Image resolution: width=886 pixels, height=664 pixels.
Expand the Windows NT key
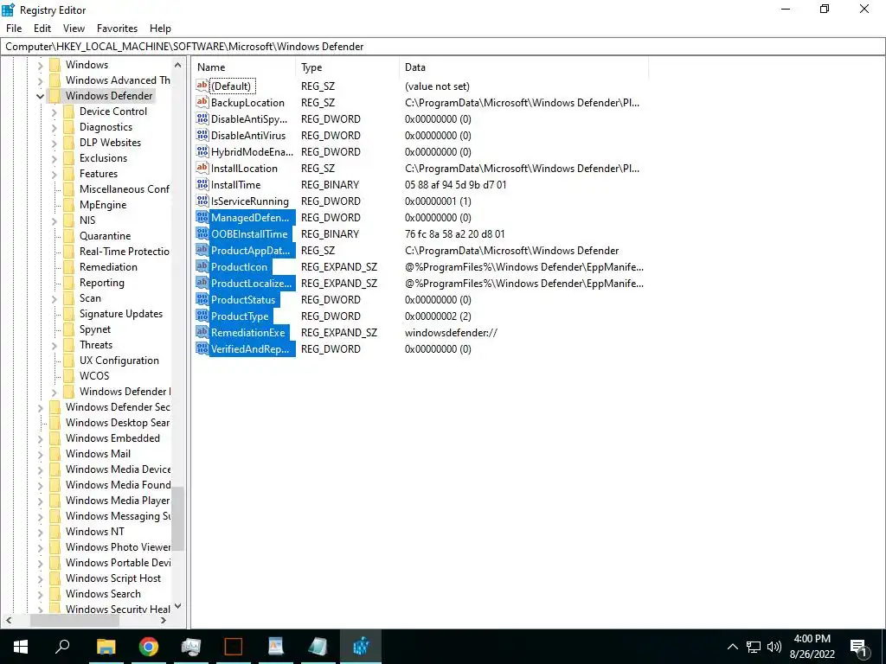point(40,532)
